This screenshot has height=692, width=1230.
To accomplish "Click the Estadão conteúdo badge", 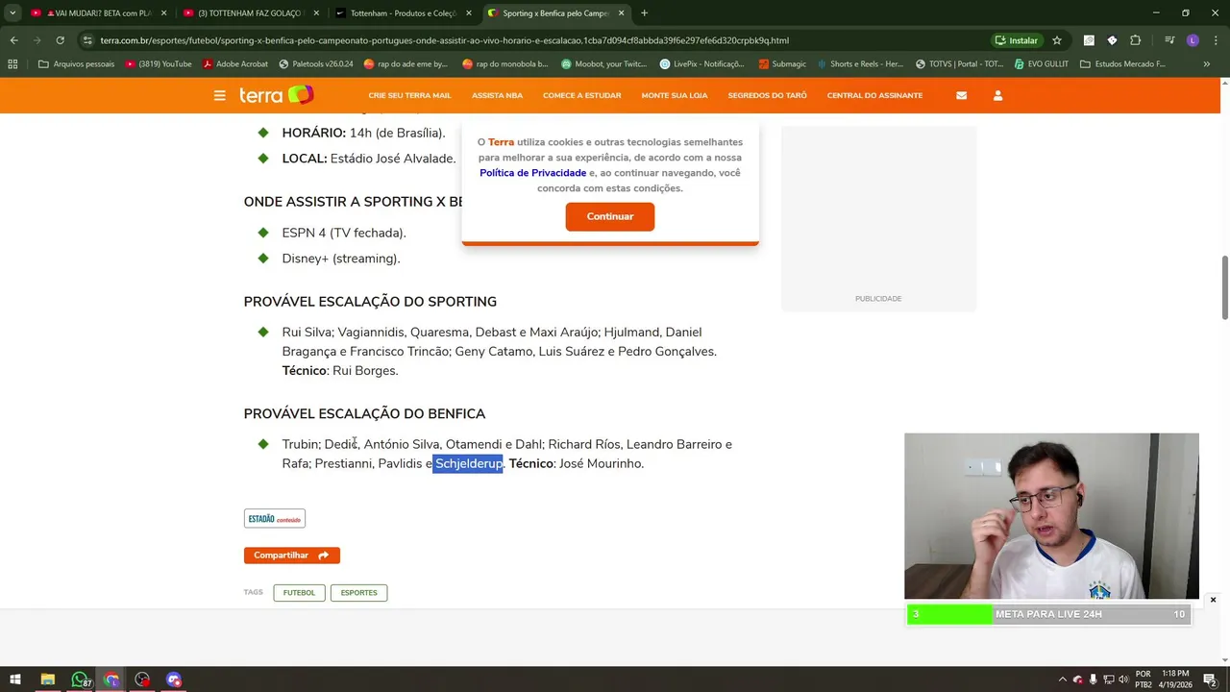I will [x=275, y=519].
